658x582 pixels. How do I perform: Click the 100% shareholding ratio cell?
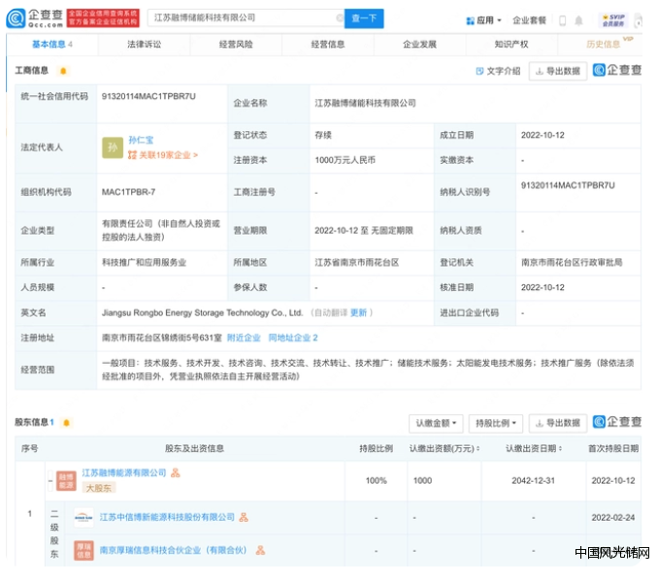376,480
